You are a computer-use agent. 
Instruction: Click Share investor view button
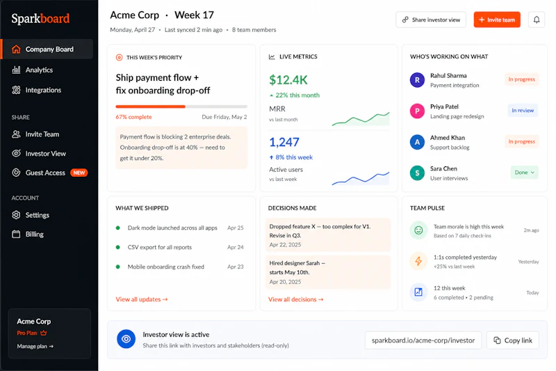click(431, 19)
